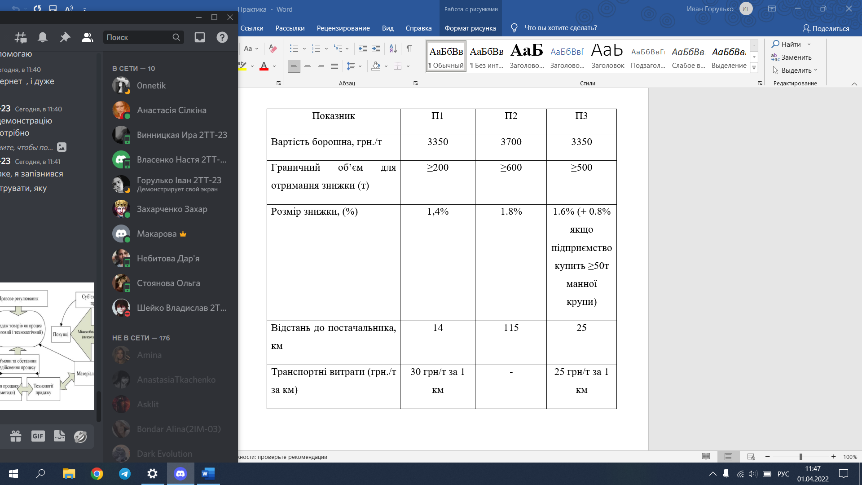Open the Ссылки ribbon tab

pyautogui.click(x=252, y=28)
